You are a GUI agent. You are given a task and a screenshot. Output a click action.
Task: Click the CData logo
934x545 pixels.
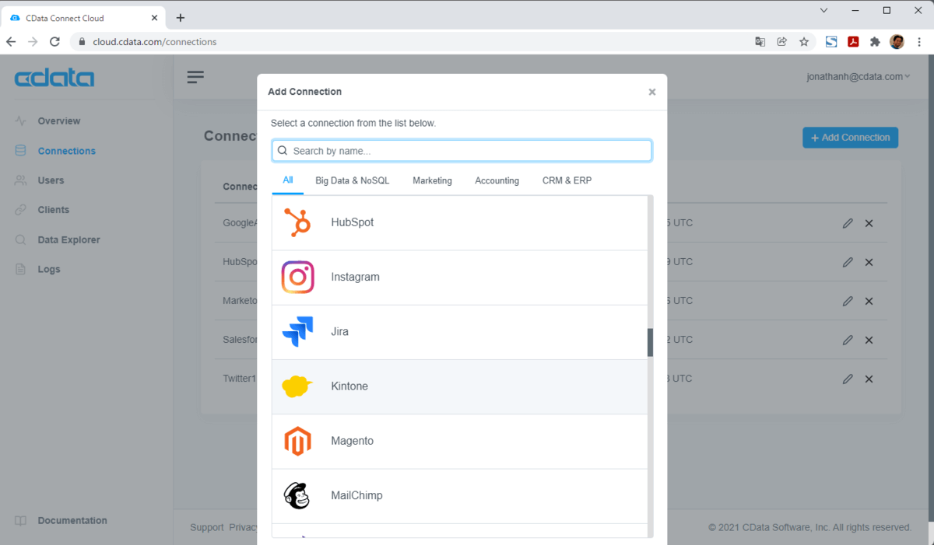pyautogui.click(x=54, y=78)
